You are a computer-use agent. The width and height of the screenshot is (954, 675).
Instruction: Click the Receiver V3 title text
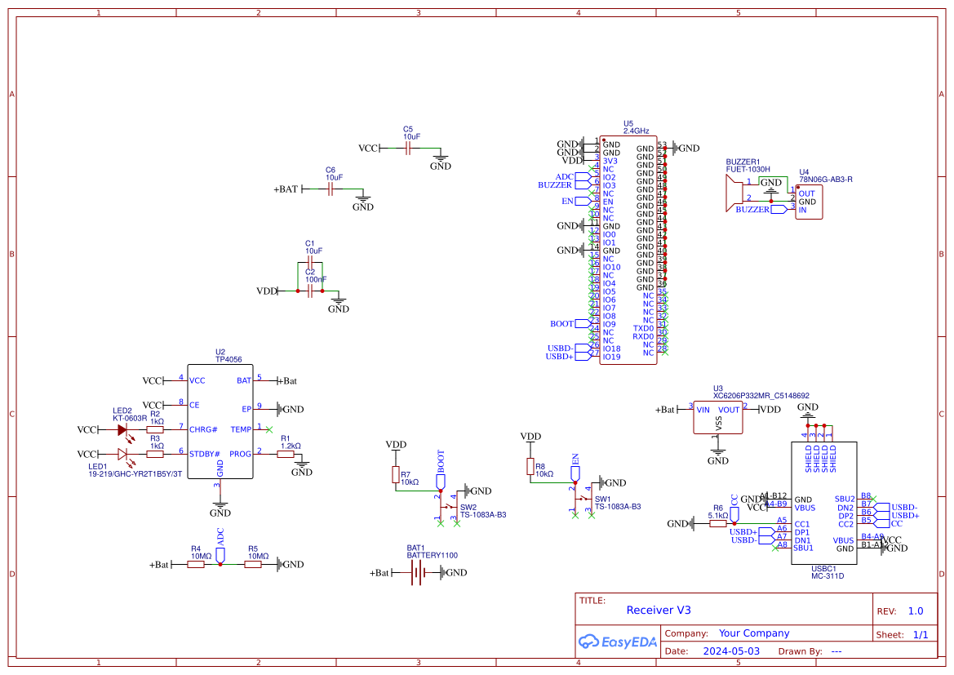658,610
